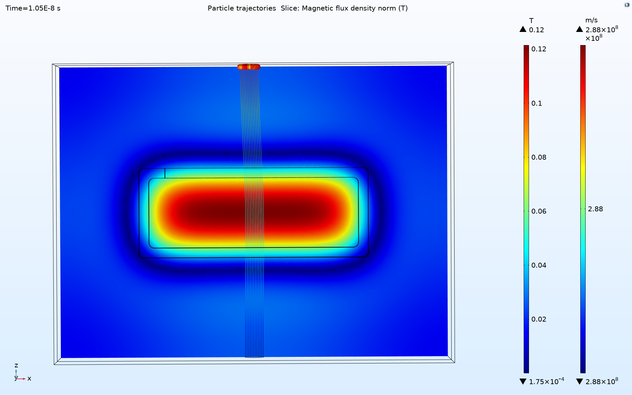Click the 1.75×10⁻⁴ minimum value label
Screen dimensions: 632x395
tap(546, 382)
